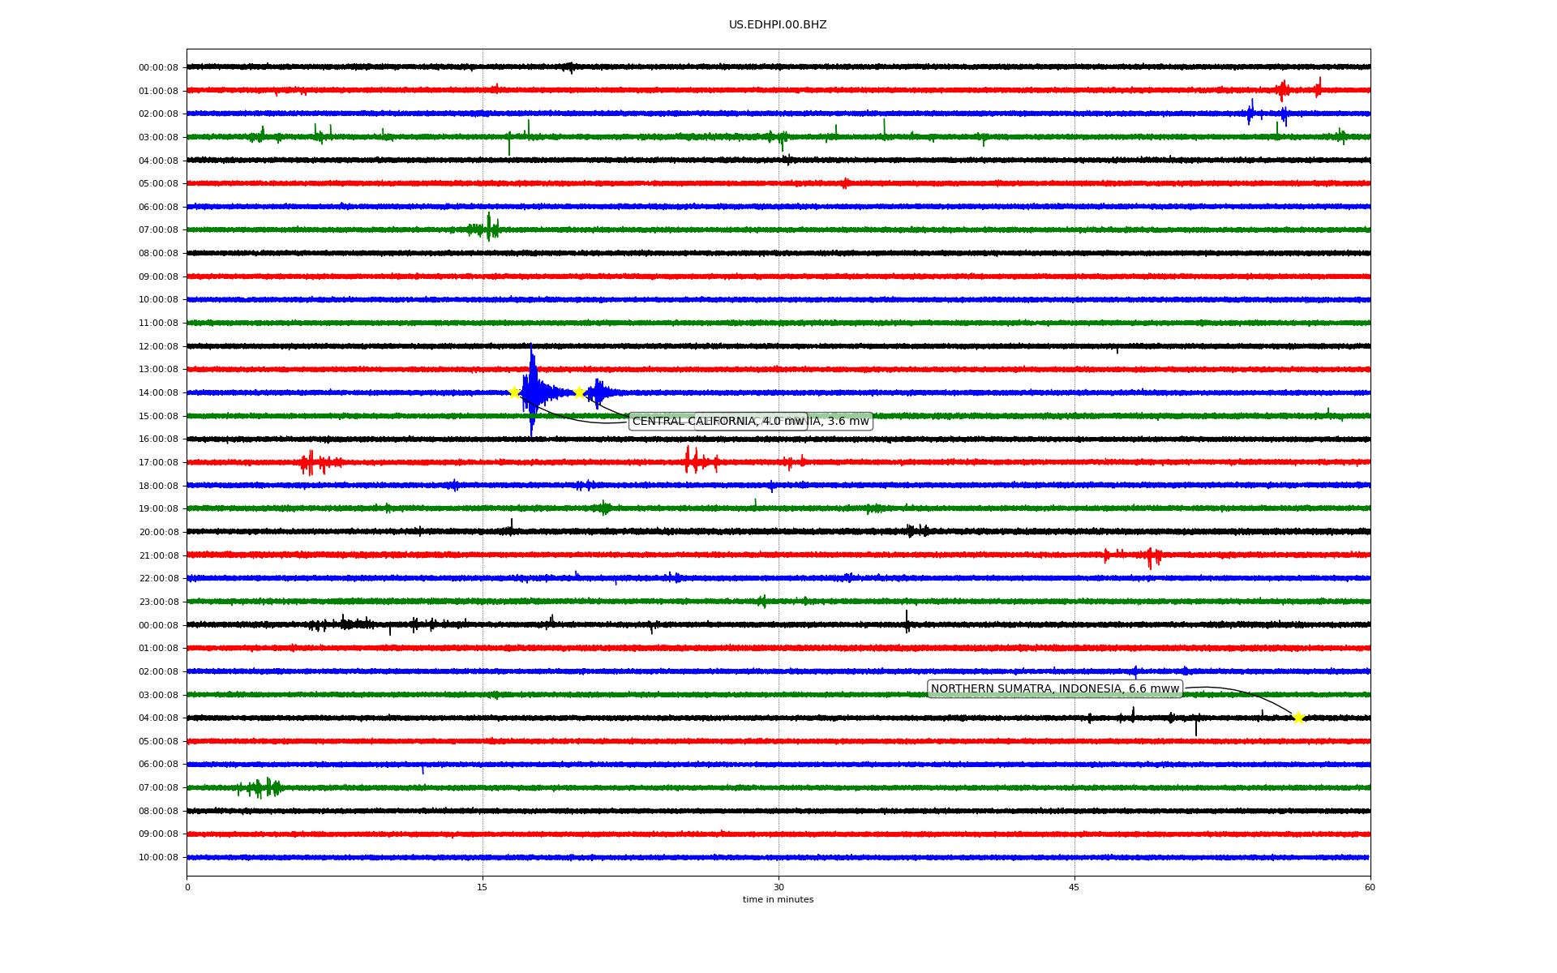The height and width of the screenshot is (973, 1557).
Task: Click the yellow star right of large blue burst
Action: [579, 392]
